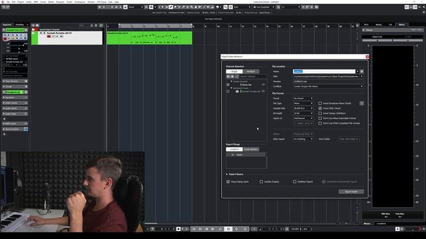Click the eye icon on Kontakt Portable channel row
Screen dimensions: 426x239
[264, 92]
